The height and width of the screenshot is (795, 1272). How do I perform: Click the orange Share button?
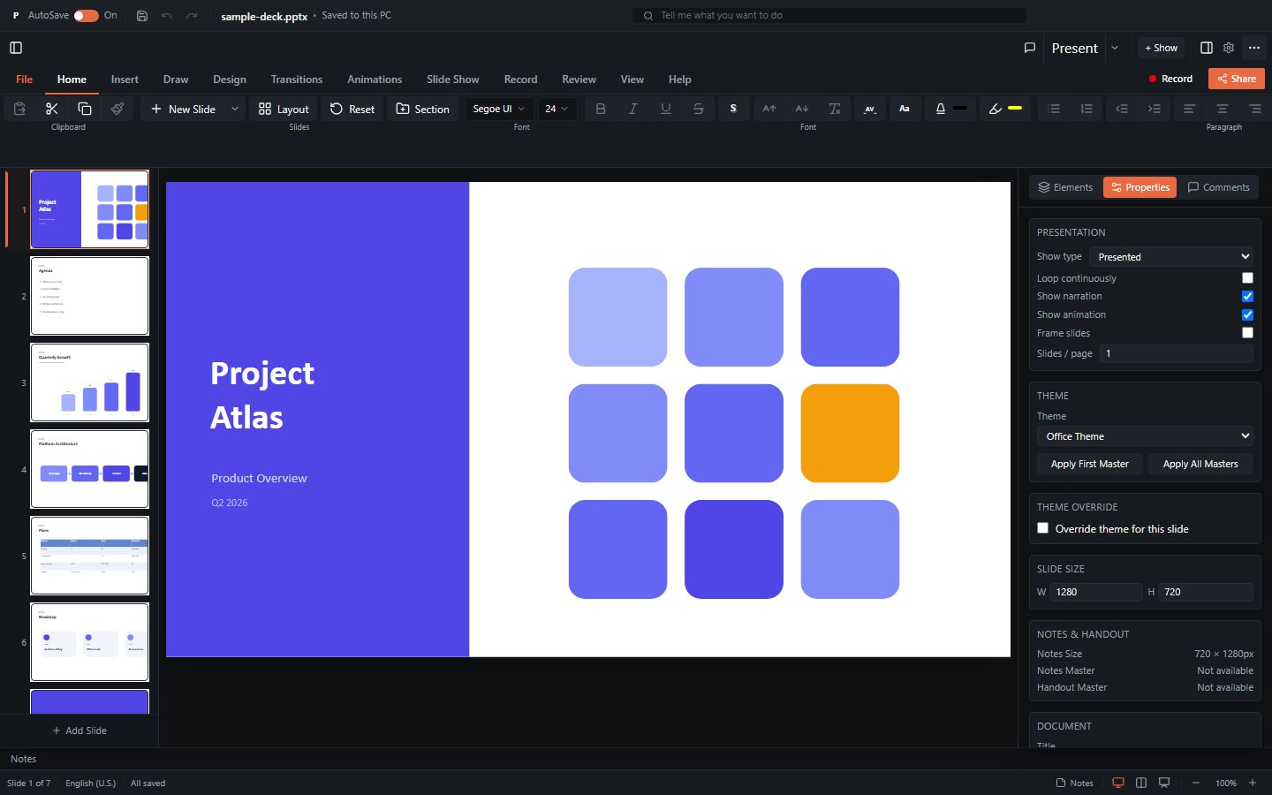[1237, 79]
